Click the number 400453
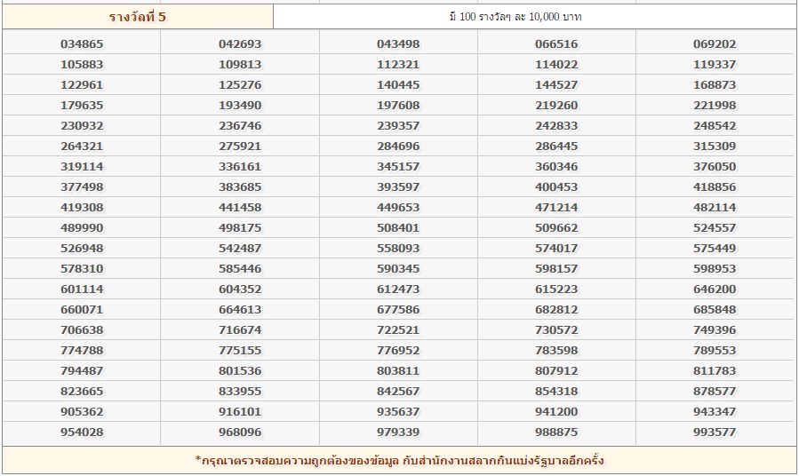The width and height of the screenshot is (799, 476). 556,187
